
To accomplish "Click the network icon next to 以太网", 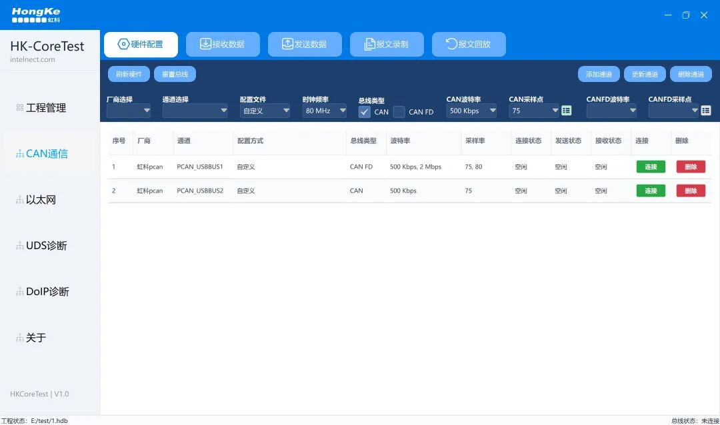I will point(20,200).
